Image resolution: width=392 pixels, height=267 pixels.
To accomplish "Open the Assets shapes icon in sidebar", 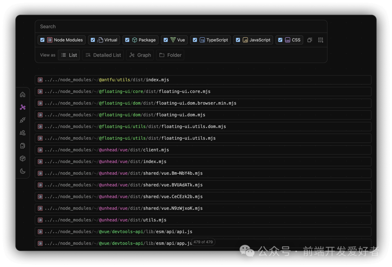I will tap(23, 133).
